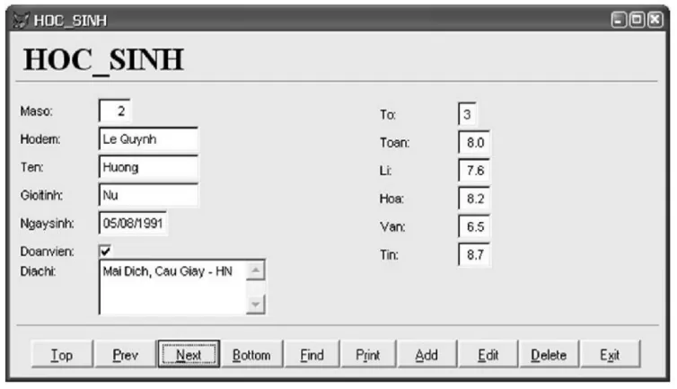Maximize the HOC_SINH window
The height and width of the screenshot is (389, 677).
tap(637, 20)
